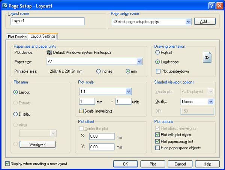Image resolution: width=225 pixels, height=170 pixels.
Task: Expand the page setup name dropdown
Action: coord(188,22)
